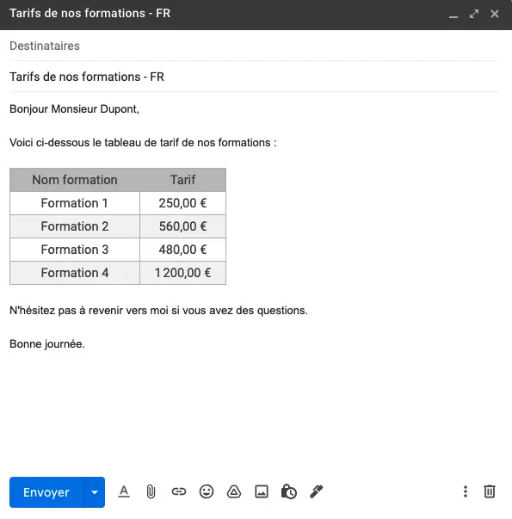
Task: Expand compose window to full screen
Action: click(474, 14)
